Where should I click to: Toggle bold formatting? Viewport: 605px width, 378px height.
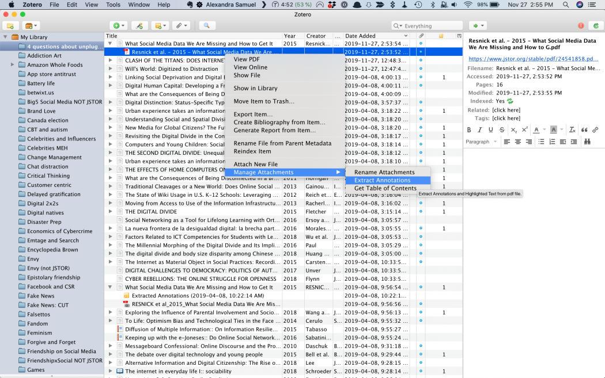[x=469, y=130]
